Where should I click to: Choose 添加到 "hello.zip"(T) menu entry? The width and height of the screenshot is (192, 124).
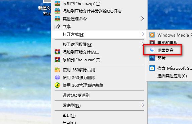pyautogui.click(x=99, y=3)
